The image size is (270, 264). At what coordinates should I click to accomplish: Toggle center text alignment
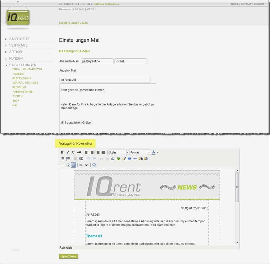click(92, 152)
